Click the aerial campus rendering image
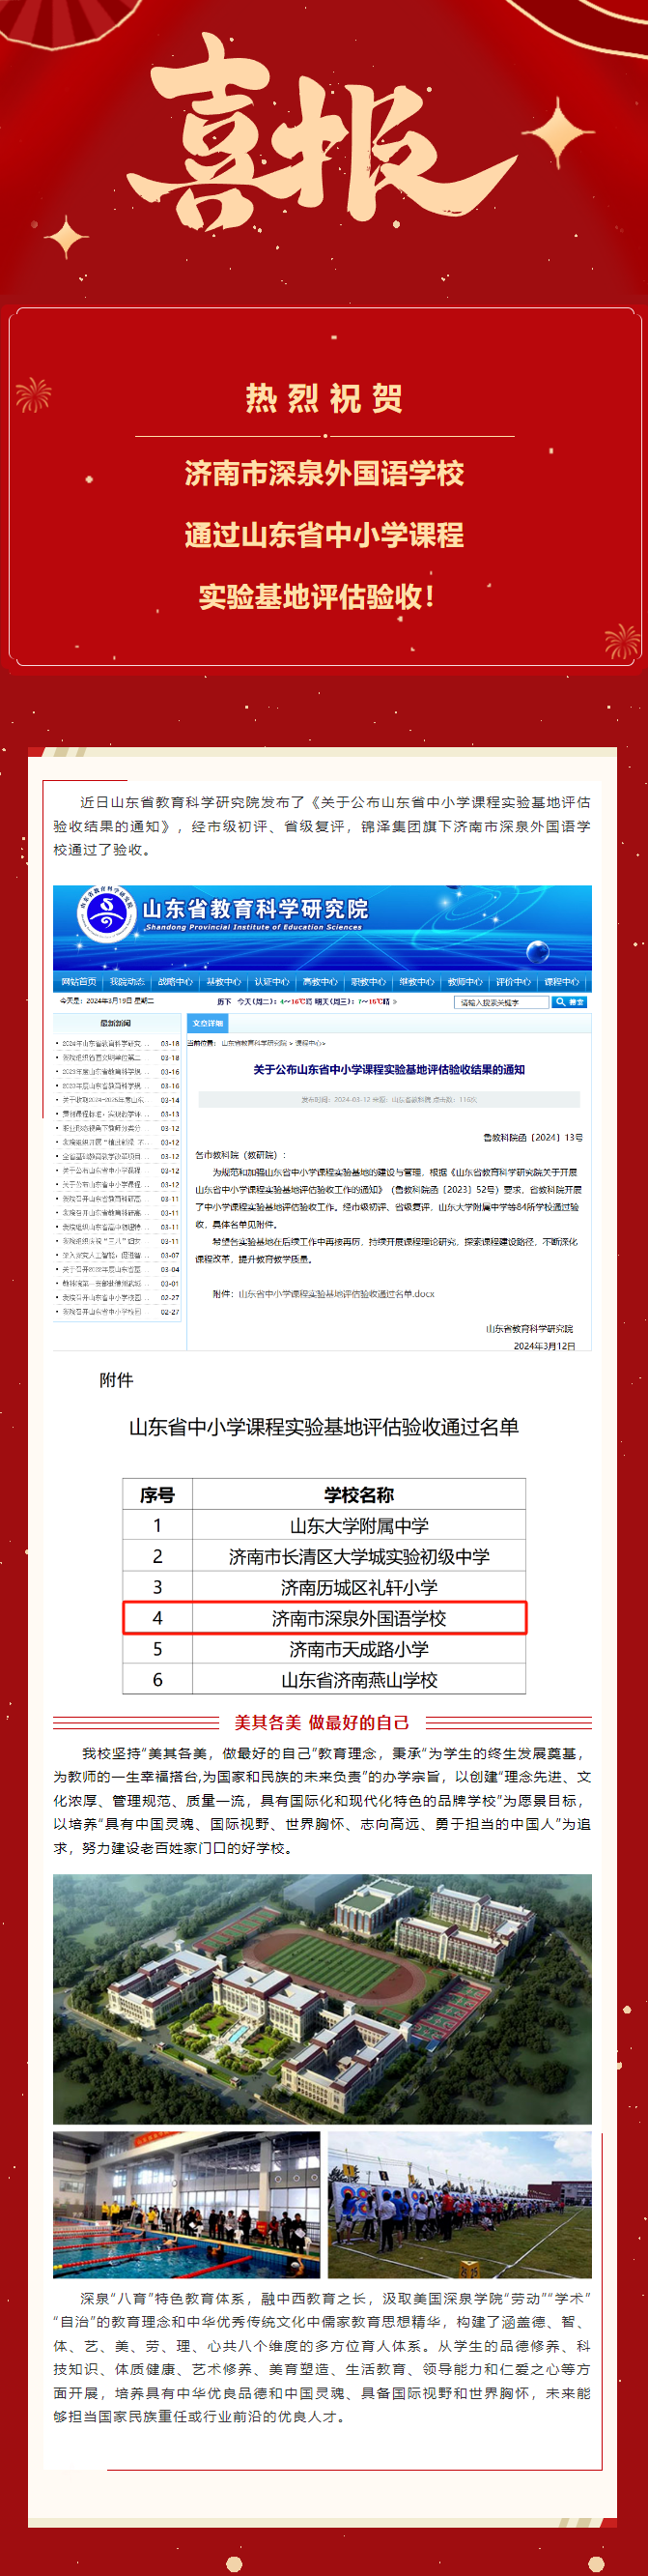 tap(323, 1998)
